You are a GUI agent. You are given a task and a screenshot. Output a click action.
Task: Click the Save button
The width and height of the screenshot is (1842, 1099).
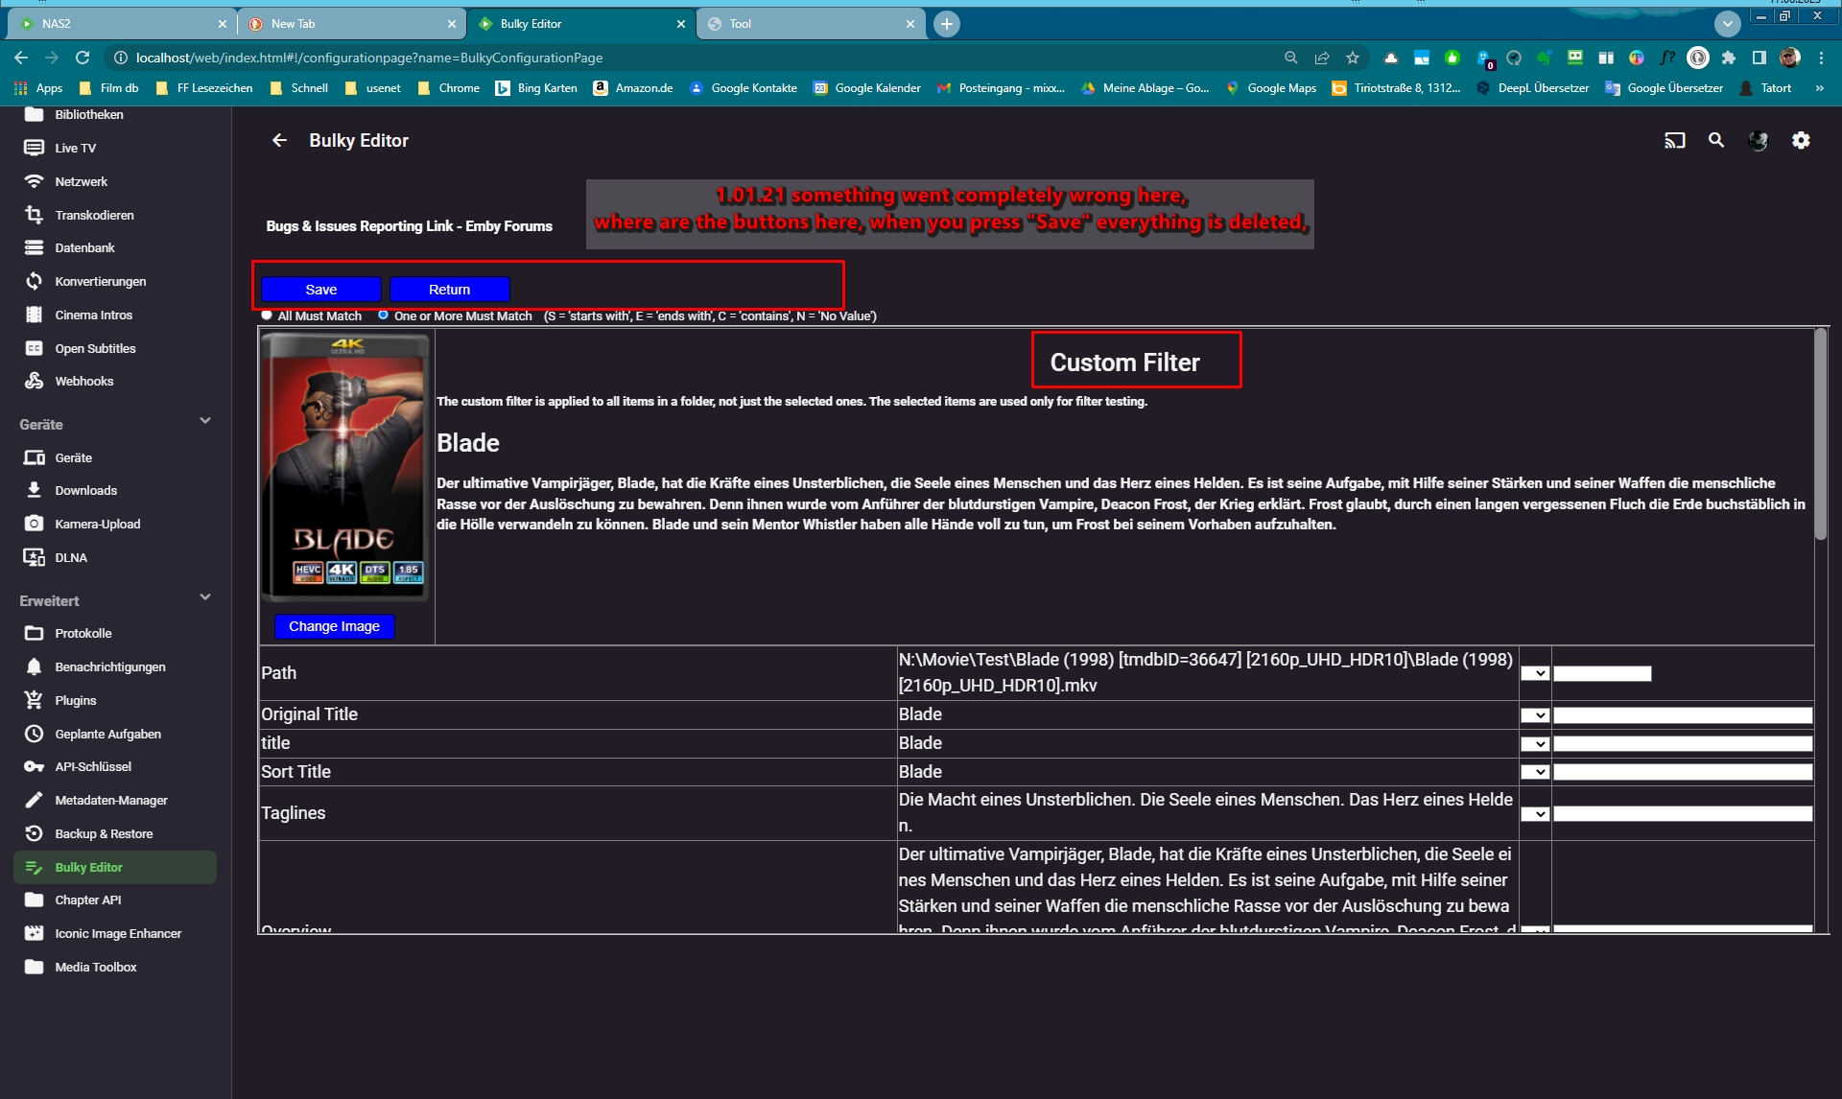(x=319, y=289)
